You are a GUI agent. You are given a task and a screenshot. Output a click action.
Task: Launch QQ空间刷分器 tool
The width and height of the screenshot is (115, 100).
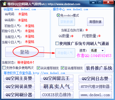[19, 95]
